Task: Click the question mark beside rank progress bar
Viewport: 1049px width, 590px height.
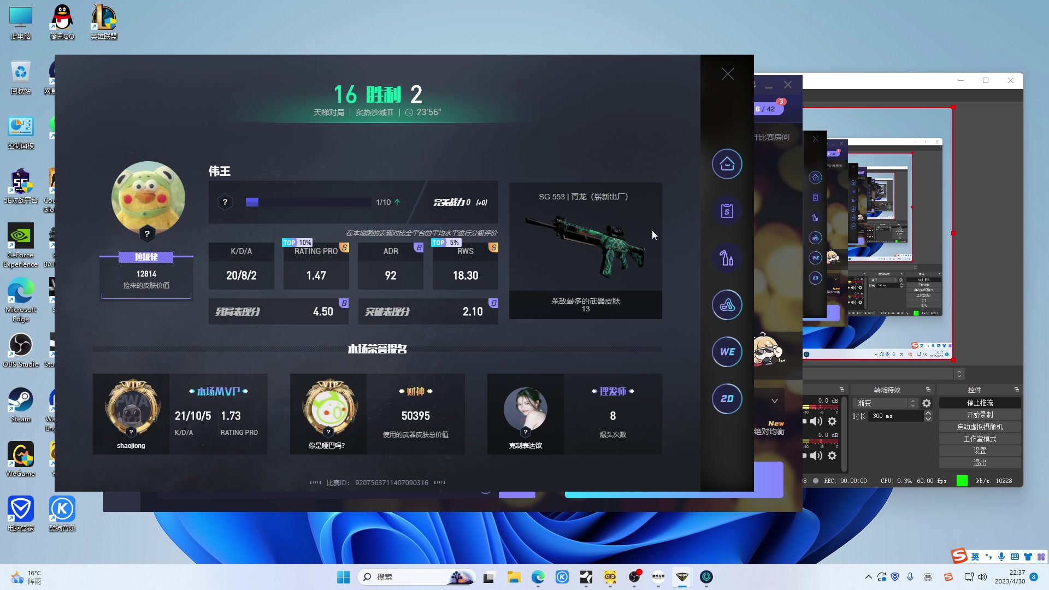Action: coord(225,203)
